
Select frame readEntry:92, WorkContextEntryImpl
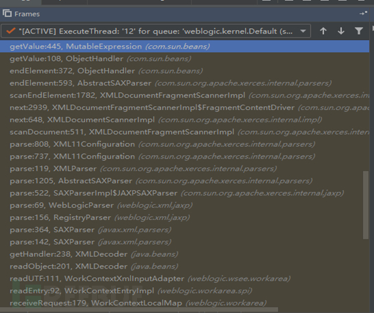coord(185,291)
